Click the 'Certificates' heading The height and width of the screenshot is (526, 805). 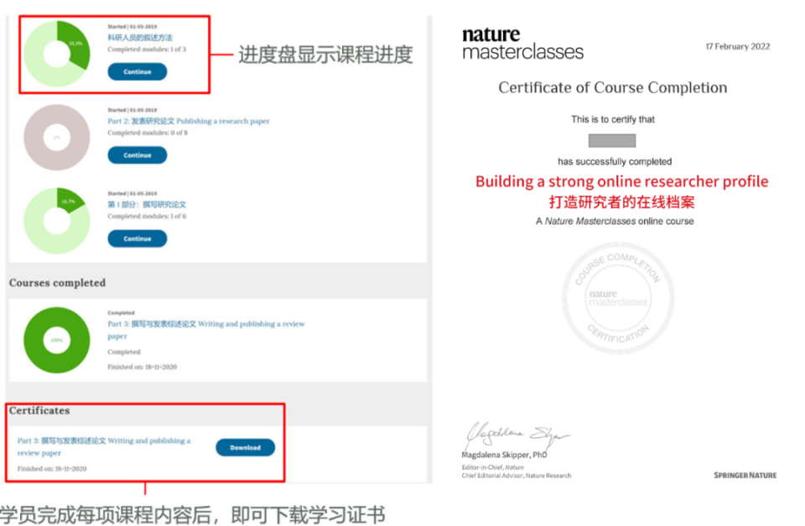pyautogui.click(x=39, y=410)
